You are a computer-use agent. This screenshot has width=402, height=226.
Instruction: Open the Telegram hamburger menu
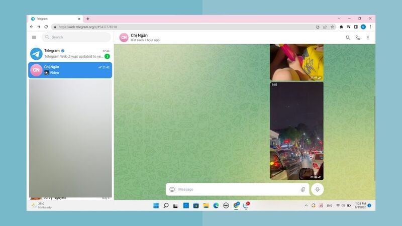coord(34,37)
